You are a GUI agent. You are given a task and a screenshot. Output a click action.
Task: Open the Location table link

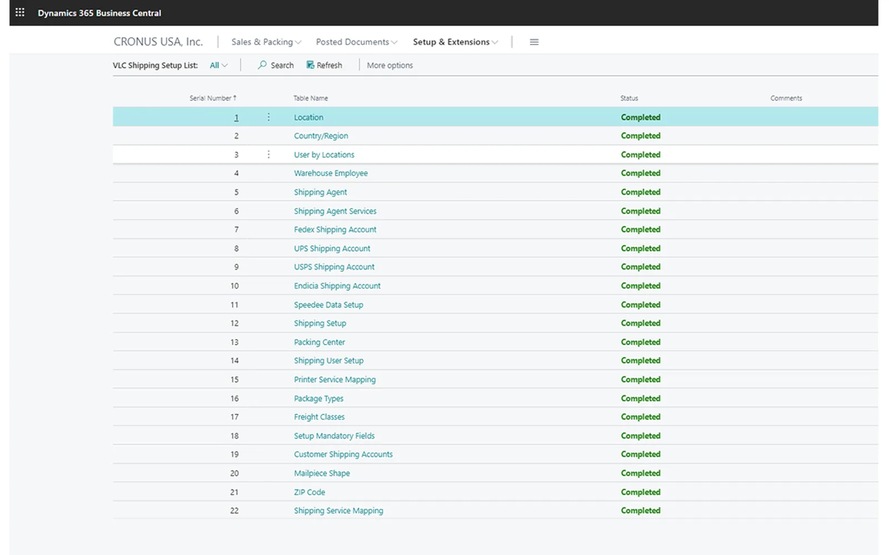coord(308,117)
